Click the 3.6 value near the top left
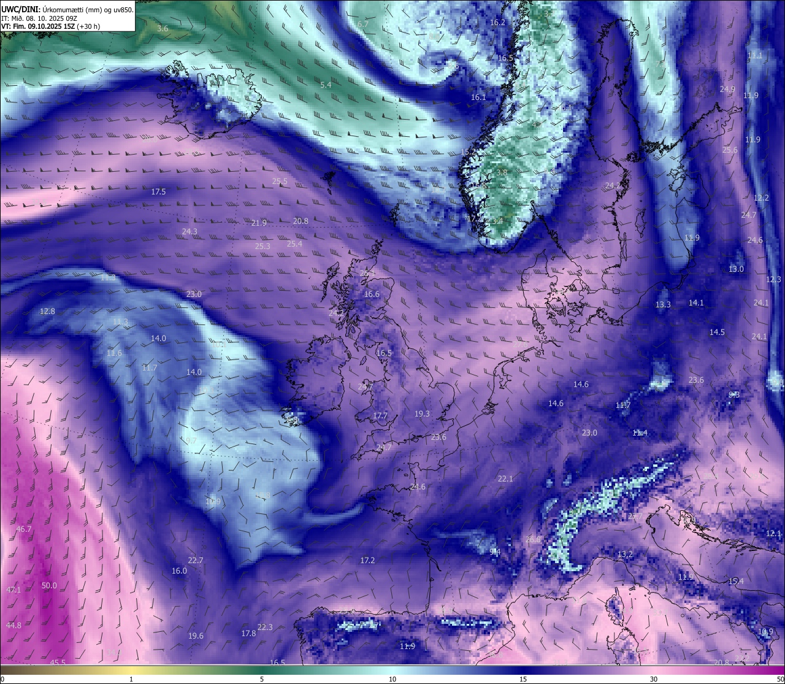Screen dimensions: 785x684 point(163,28)
